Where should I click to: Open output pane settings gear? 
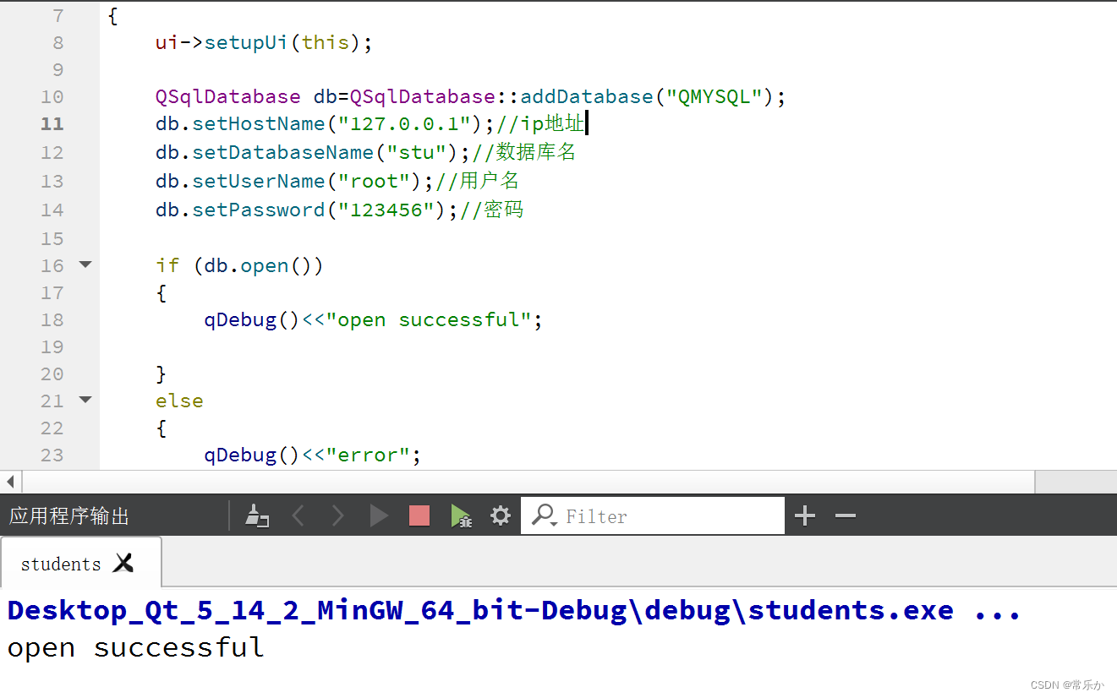501,515
